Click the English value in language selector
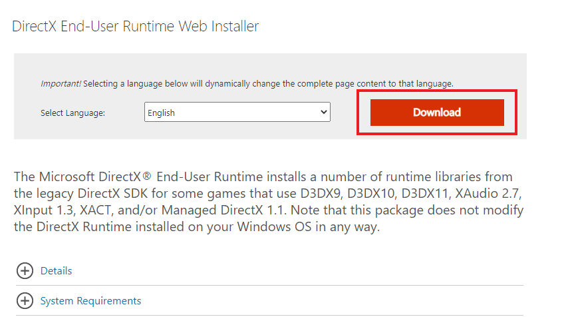The image size is (570, 317). [x=162, y=113]
